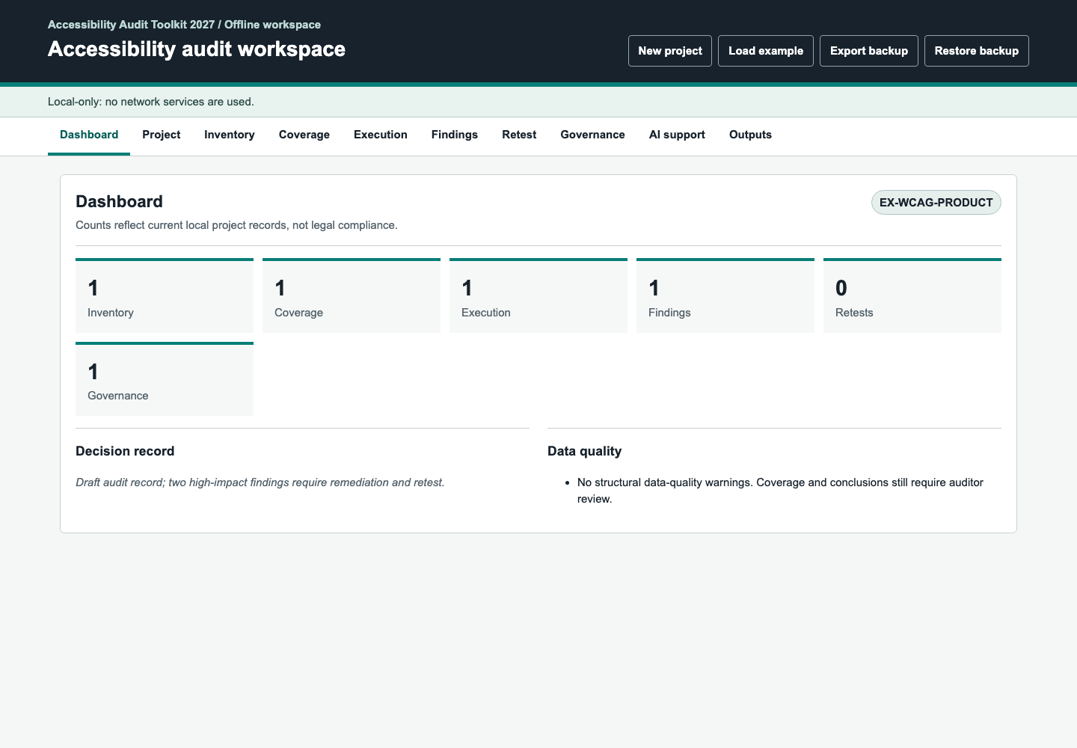Image resolution: width=1077 pixels, height=748 pixels.
Task: Click the Retests count card
Action: coord(912,295)
